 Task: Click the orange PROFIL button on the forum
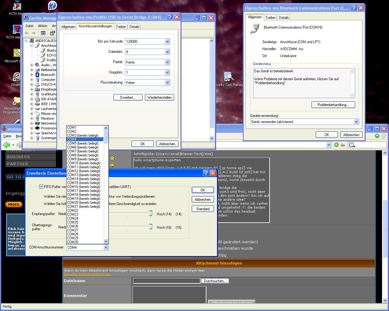coord(14,204)
